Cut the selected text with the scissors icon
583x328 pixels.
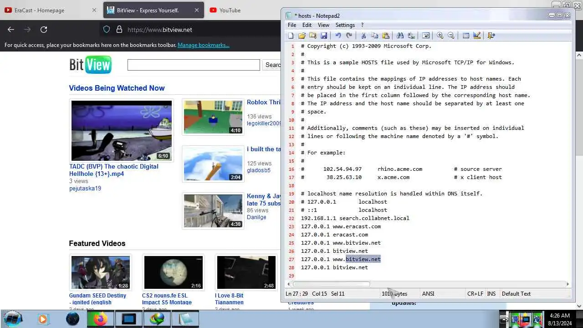point(363,36)
